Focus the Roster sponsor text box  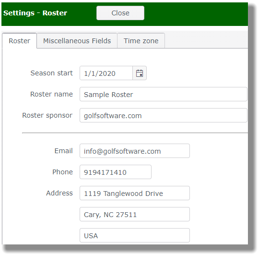click(164, 115)
